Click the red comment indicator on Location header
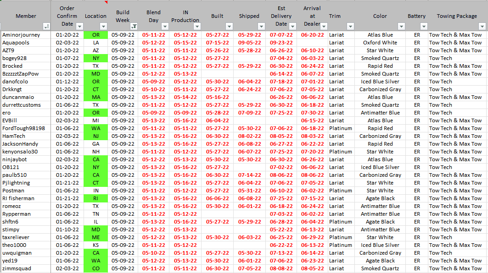The width and height of the screenshot is (488, 273). click(106, 2)
